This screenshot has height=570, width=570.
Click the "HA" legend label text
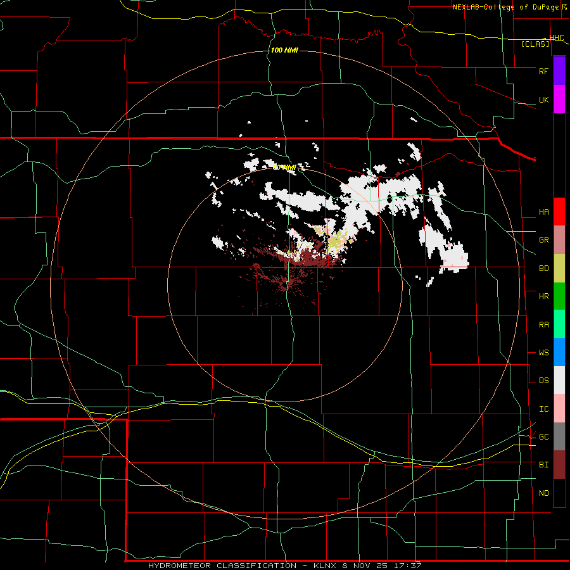click(x=543, y=212)
